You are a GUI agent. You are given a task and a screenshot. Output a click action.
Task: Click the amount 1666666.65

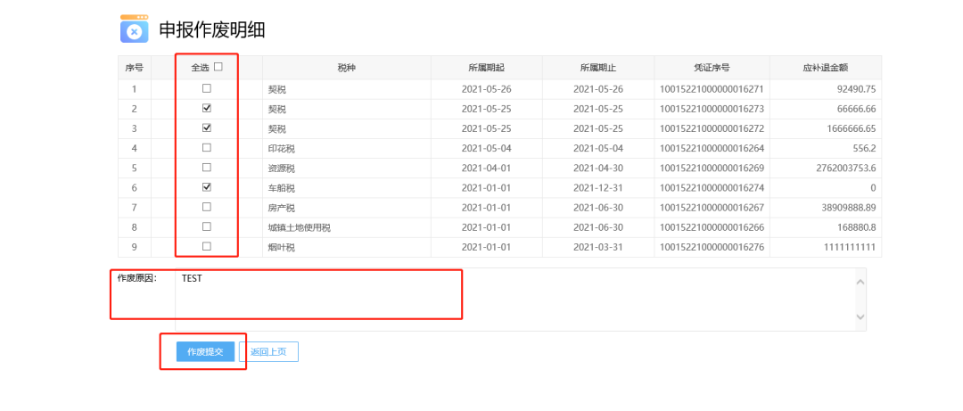tap(852, 128)
